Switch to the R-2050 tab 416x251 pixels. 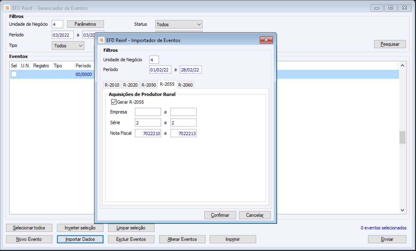coord(149,85)
